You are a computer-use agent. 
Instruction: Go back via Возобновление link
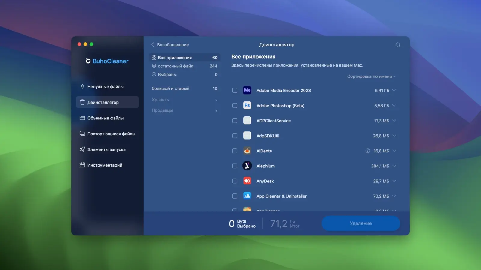(x=170, y=45)
